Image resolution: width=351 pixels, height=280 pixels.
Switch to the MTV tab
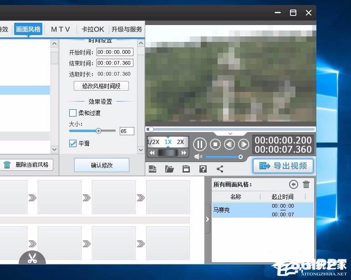pyautogui.click(x=61, y=29)
